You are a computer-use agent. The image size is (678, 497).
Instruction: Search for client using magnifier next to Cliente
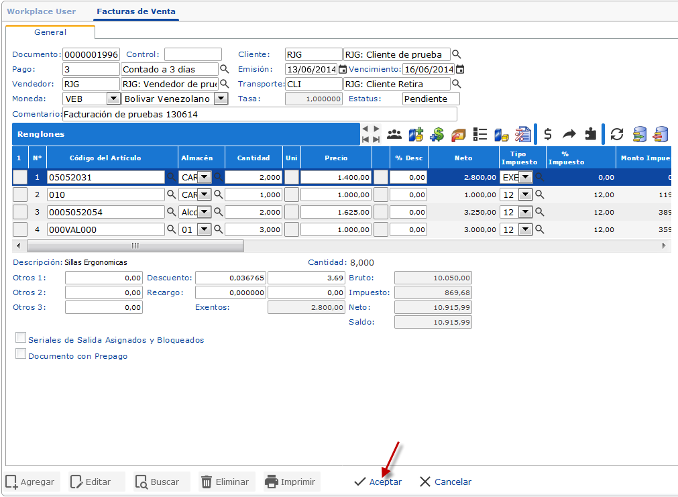[x=457, y=54]
